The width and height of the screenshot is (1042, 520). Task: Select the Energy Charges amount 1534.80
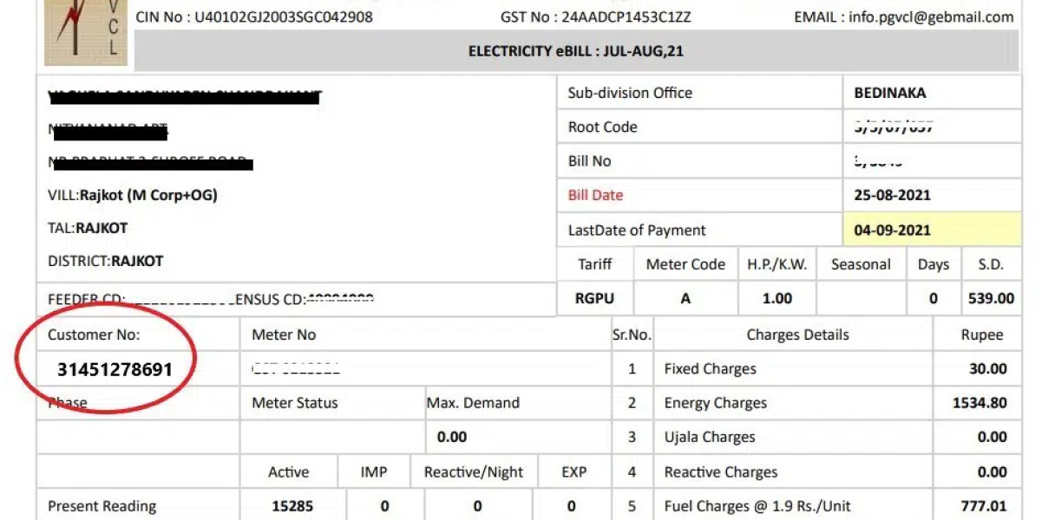tap(980, 403)
